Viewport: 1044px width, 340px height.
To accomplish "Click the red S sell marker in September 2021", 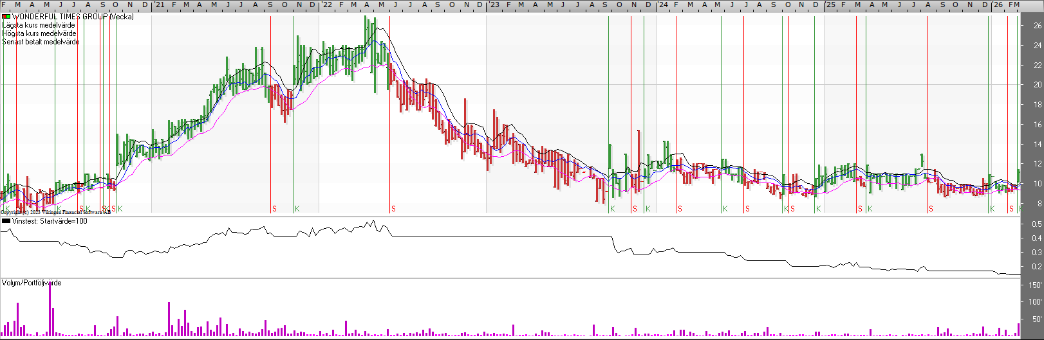I will 274,209.
